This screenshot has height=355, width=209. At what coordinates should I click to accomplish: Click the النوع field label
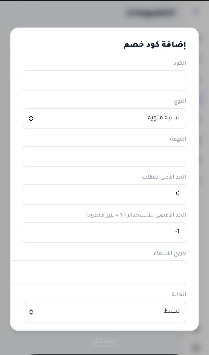tap(180, 101)
